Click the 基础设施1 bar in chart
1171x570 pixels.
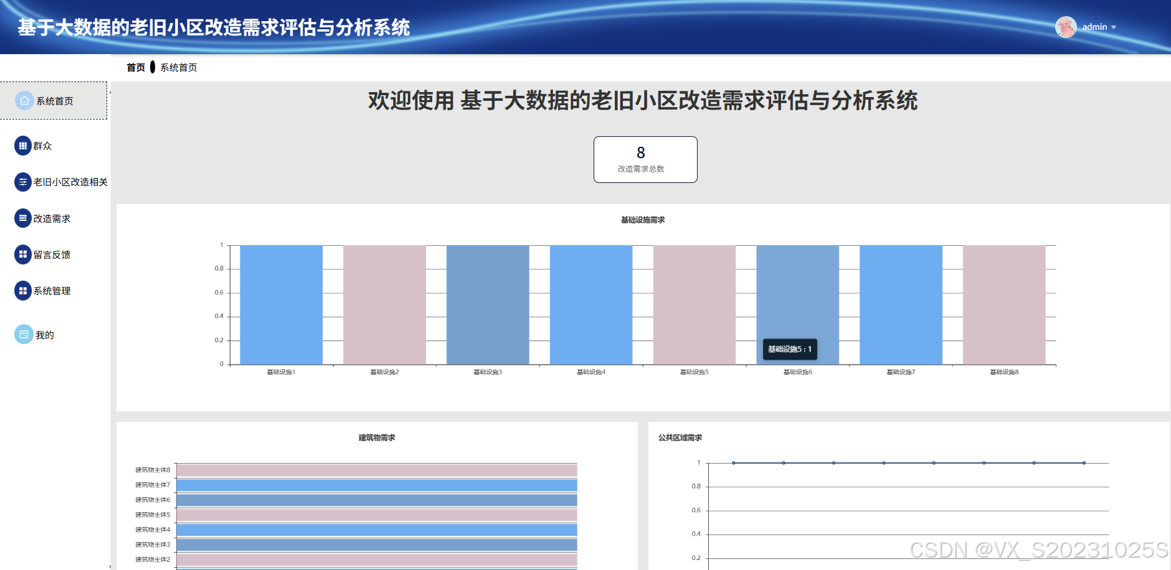[x=281, y=305]
